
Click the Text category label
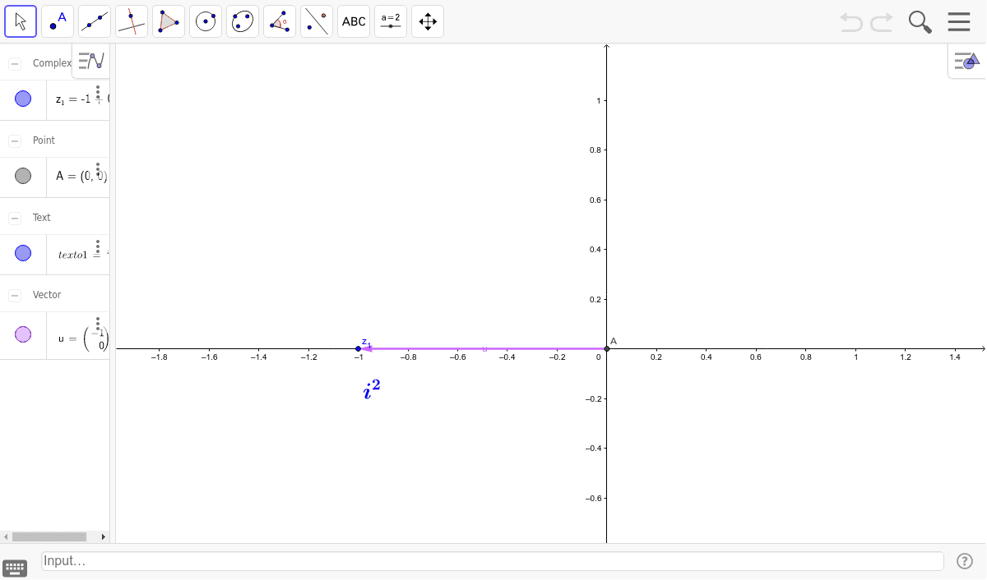42,218
